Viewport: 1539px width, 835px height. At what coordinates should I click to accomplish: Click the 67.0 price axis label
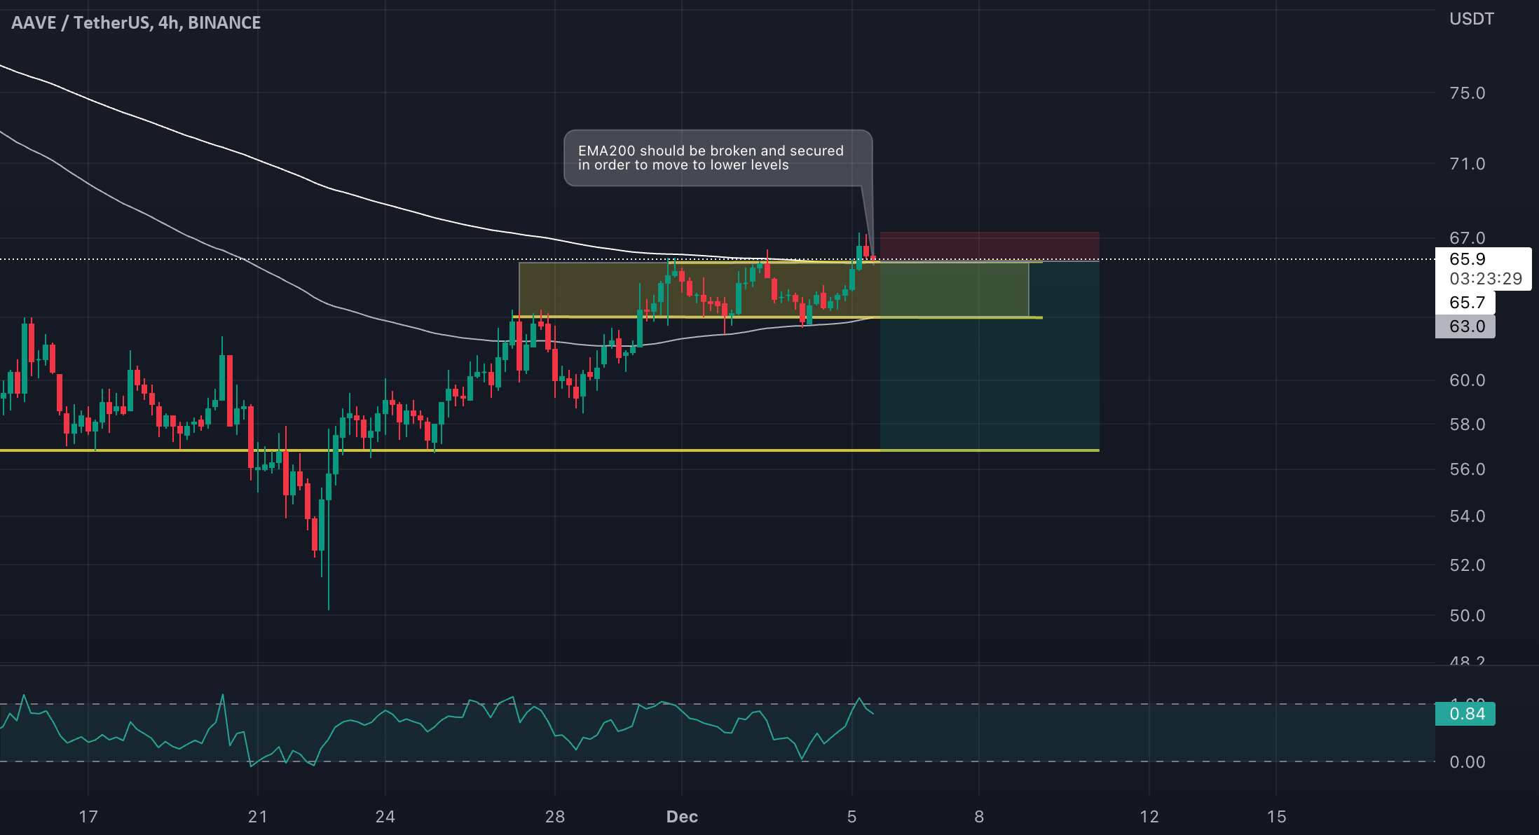[x=1467, y=238]
